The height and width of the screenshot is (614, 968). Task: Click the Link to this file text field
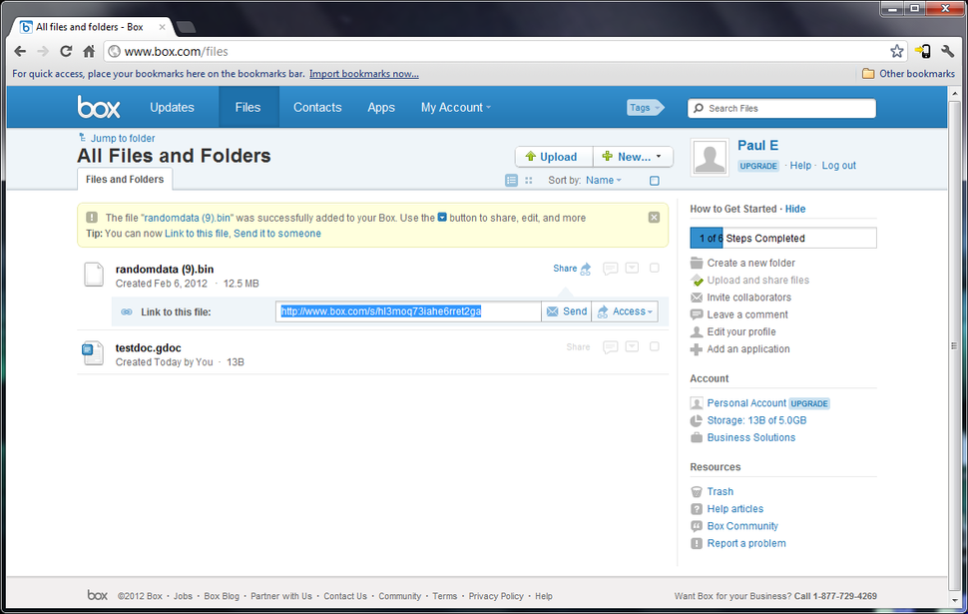click(x=409, y=310)
